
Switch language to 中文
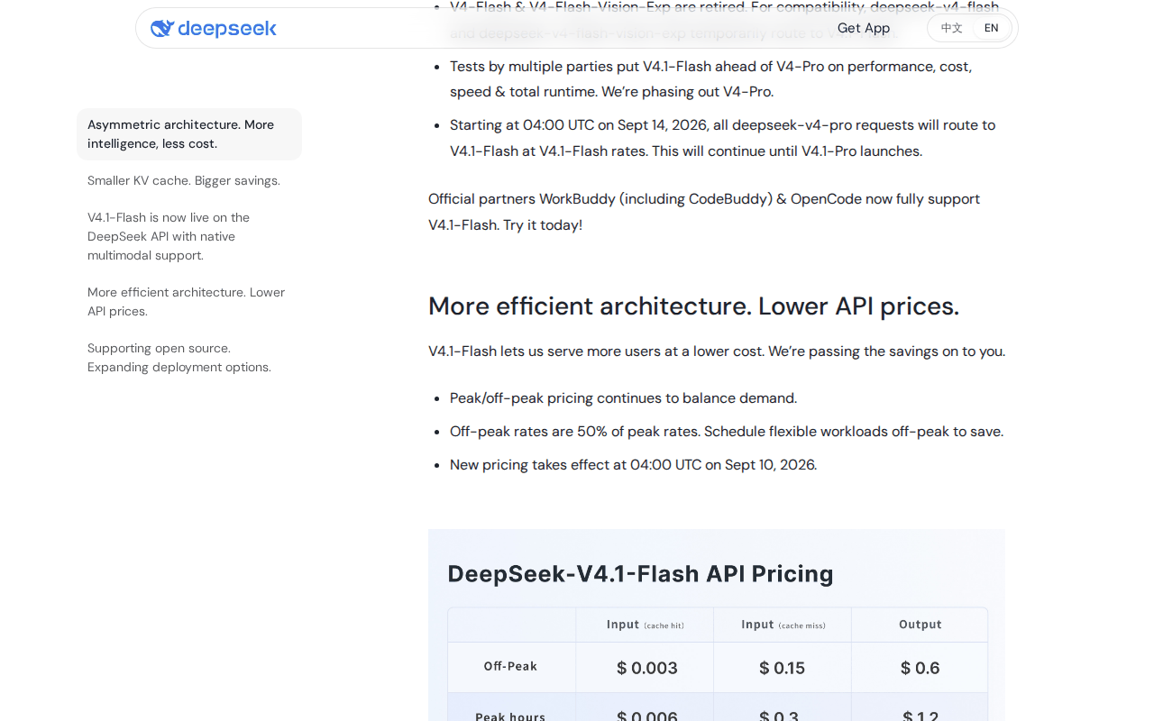[x=952, y=28]
